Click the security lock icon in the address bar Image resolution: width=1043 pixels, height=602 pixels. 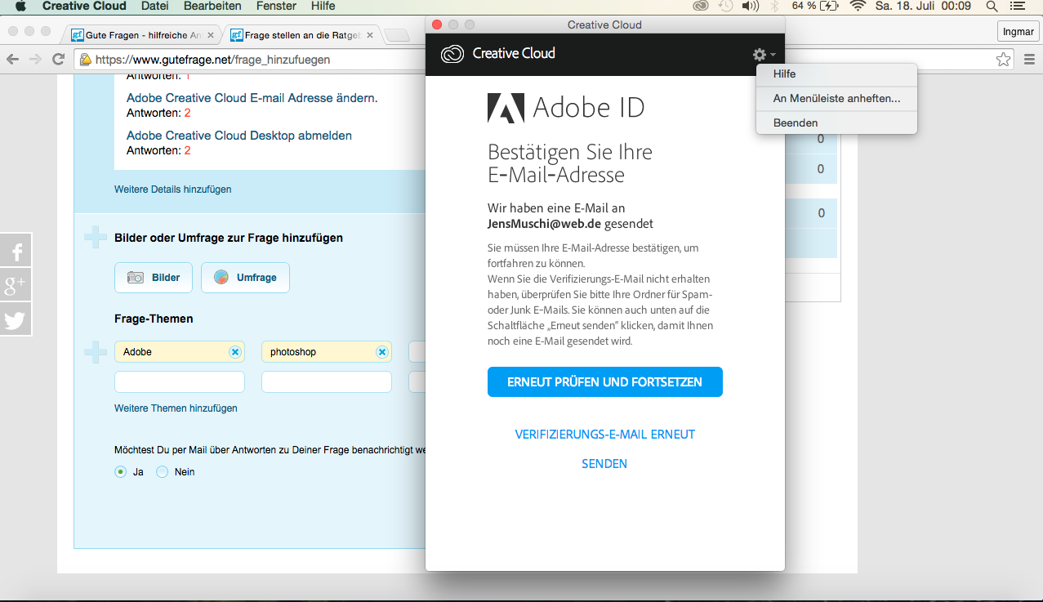(x=85, y=60)
